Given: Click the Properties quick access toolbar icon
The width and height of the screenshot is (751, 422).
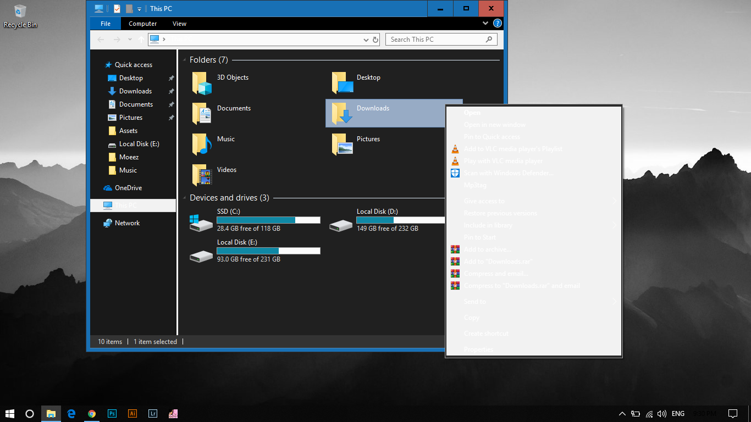Looking at the screenshot, I should coord(117,8).
